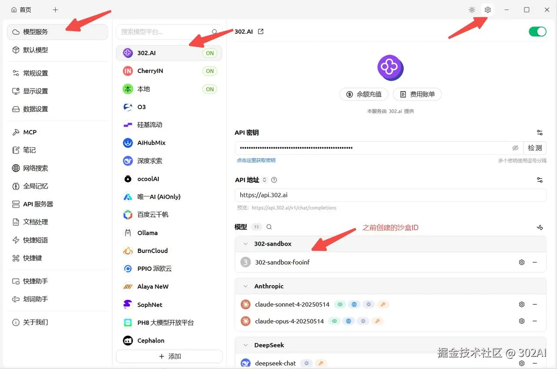The width and height of the screenshot is (557, 369).
Task: Select the O3 provider
Action: 169,107
